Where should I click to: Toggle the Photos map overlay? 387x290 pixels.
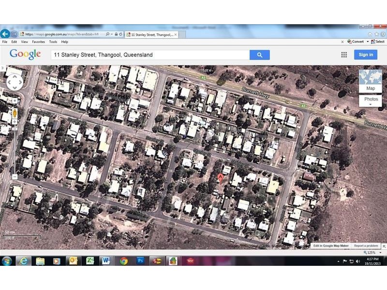tap(371, 99)
